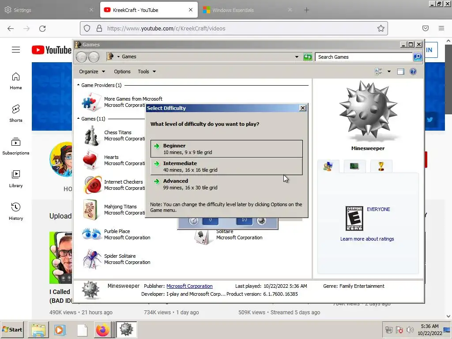Screen dimensions: 452x339
Task: Open the Organize dropdown menu
Action: [92, 72]
